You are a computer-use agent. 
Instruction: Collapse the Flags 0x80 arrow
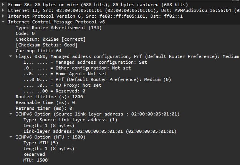(11, 56)
